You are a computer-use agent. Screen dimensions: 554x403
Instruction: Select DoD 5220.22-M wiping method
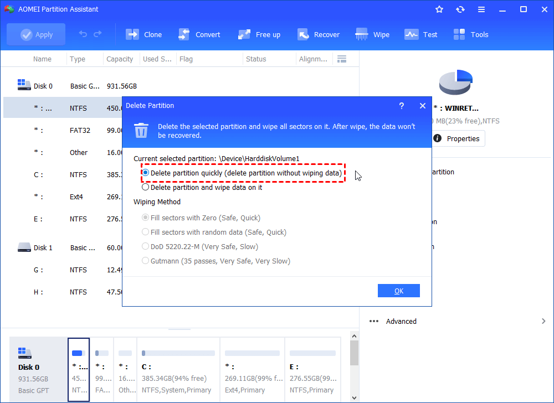click(x=200, y=247)
